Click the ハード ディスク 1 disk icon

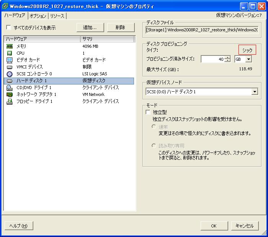[10, 81]
